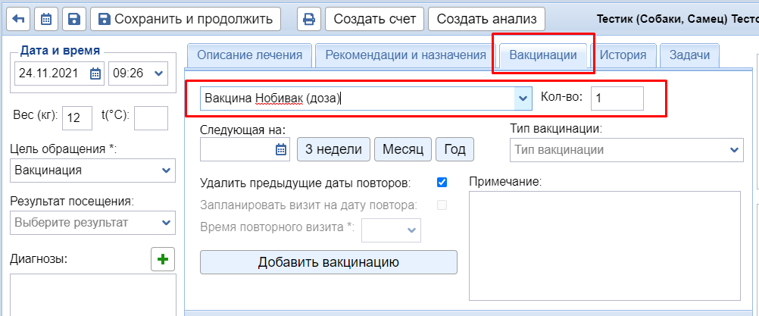This screenshot has height=316, width=759.
Task: Click the back arrow icon
Action: click(19, 19)
